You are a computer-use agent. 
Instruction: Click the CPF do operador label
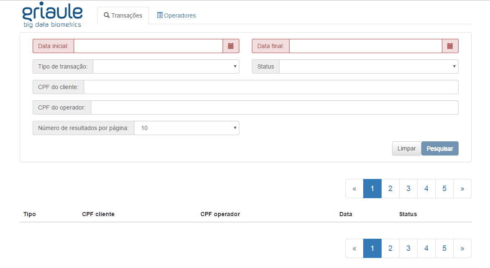pyautogui.click(x=62, y=107)
